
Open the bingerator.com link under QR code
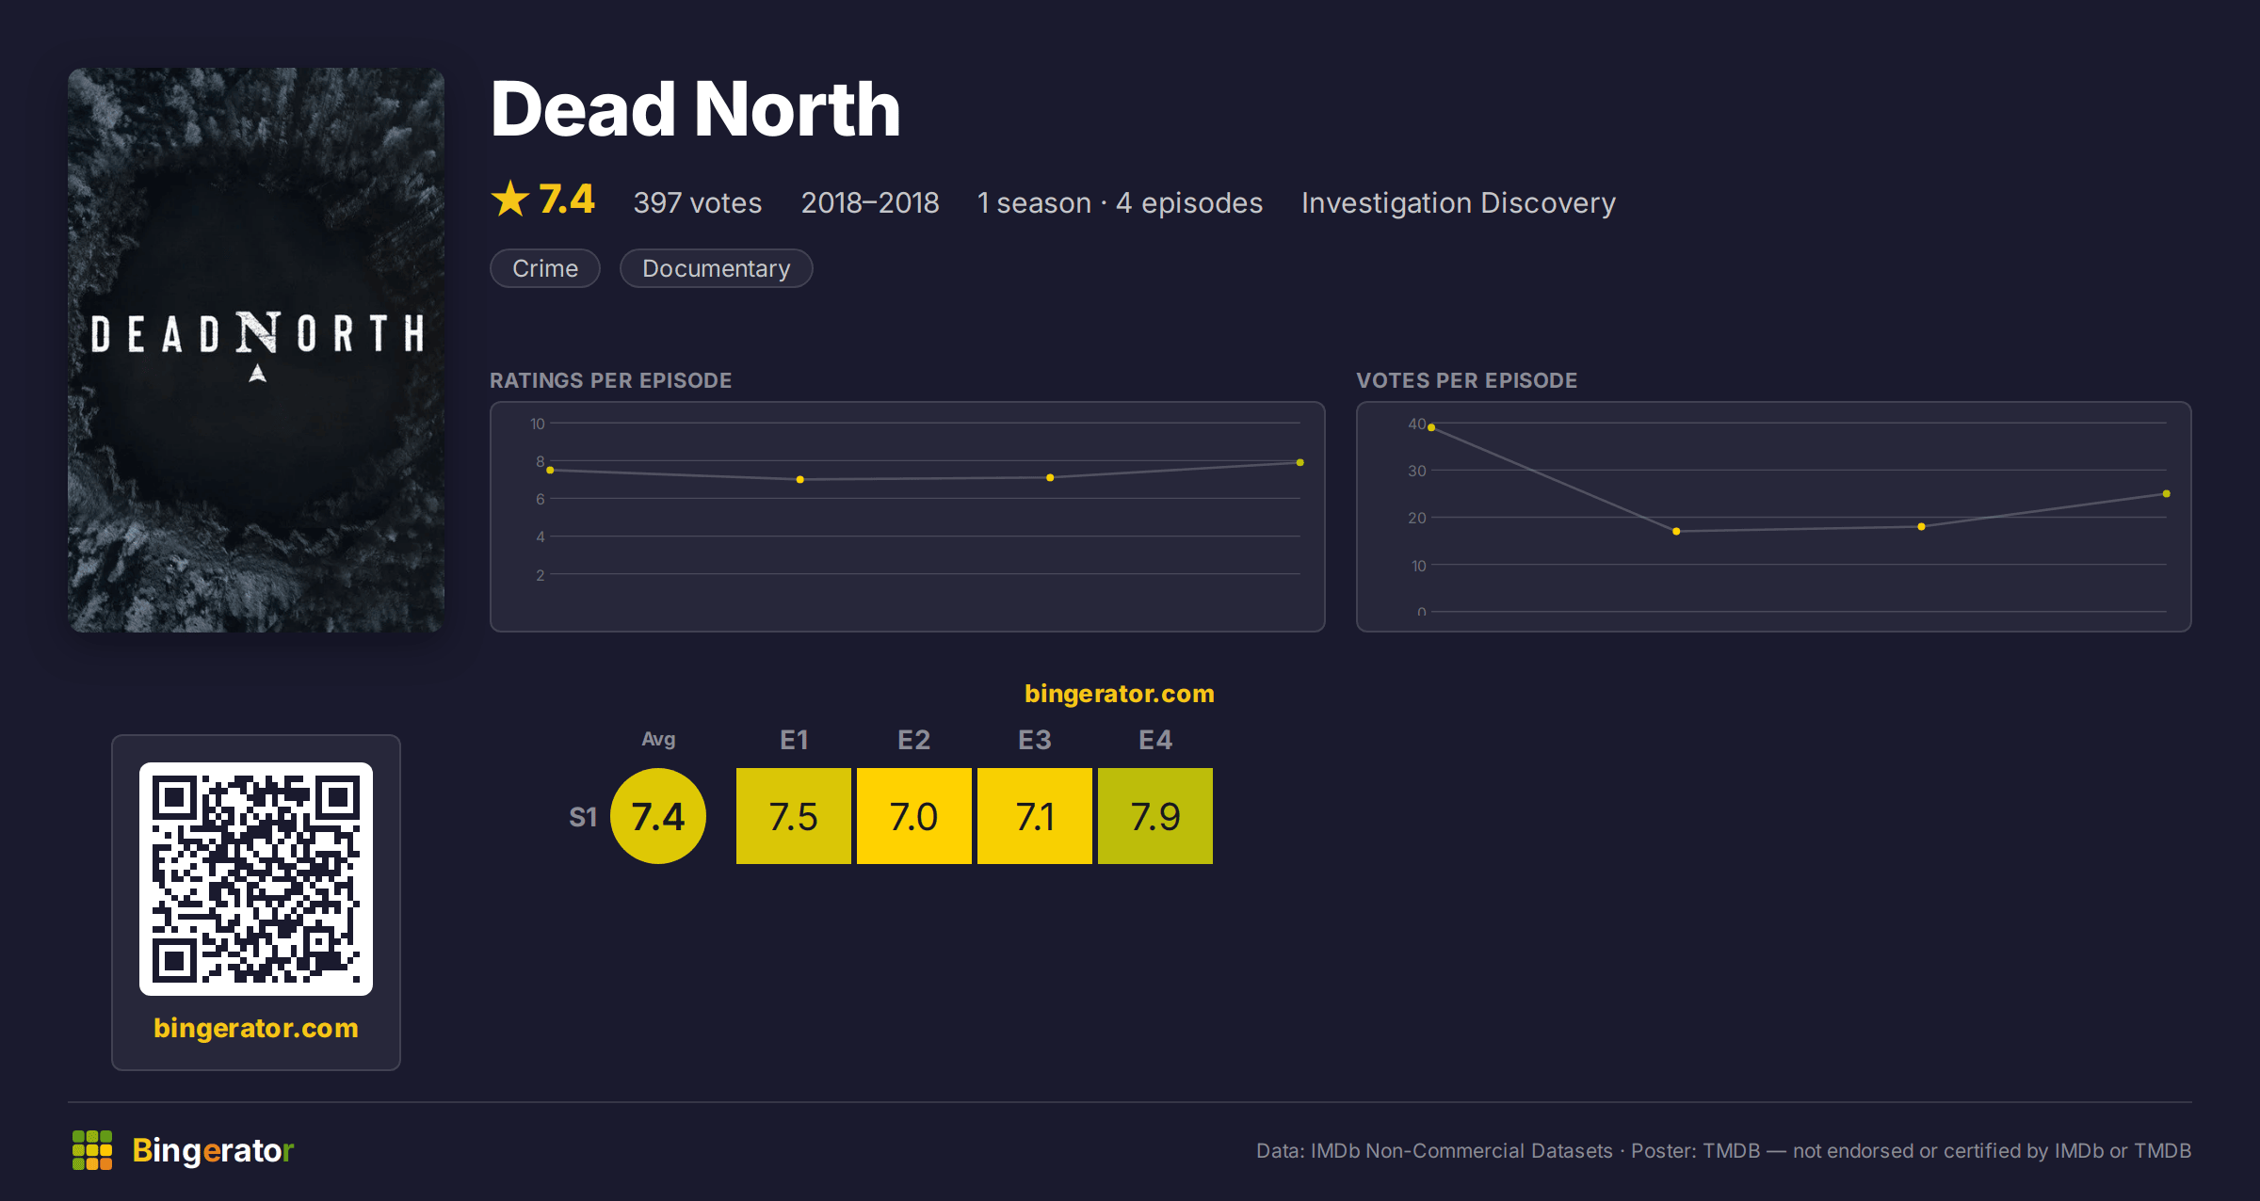point(256,1028)
